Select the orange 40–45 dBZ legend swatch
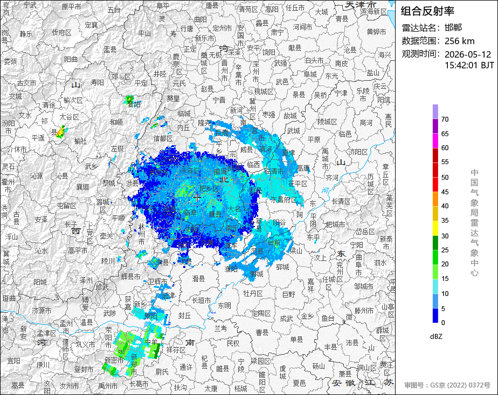The height and width of the screenshot is (395, 498). coord(435,199)
